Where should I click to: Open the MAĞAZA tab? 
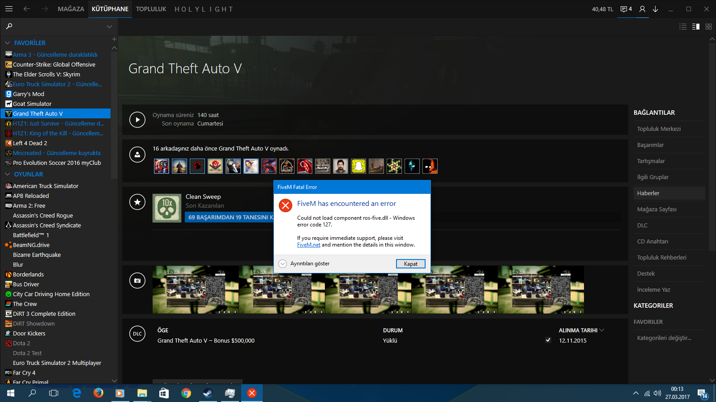[71, 9]
